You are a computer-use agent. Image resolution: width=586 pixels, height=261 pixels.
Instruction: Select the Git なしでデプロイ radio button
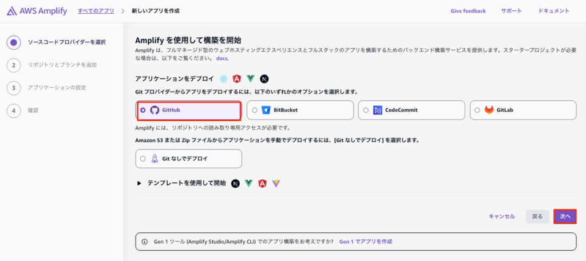tap(142, 159)
